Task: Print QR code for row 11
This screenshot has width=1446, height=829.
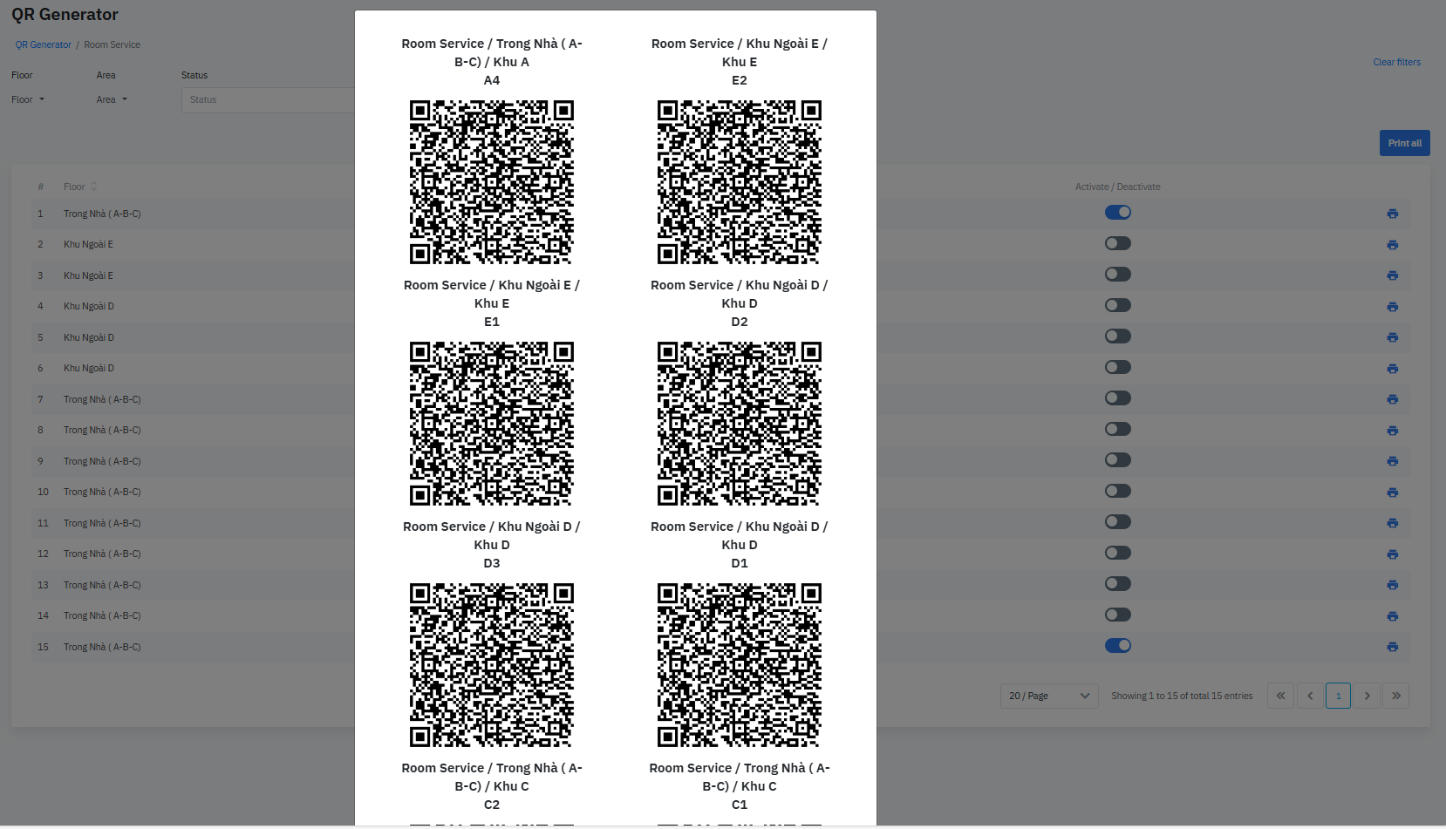Action: [1393, 523]
